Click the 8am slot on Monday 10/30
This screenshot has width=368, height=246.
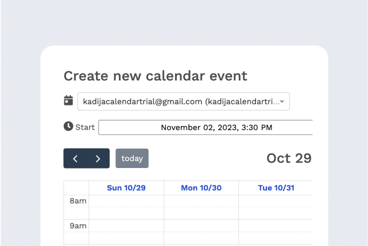click(x=201, y=201)
